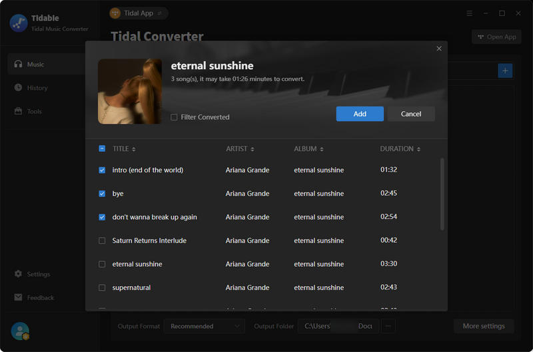
Task: Select the Tools sidebar item
Action: 47,111
